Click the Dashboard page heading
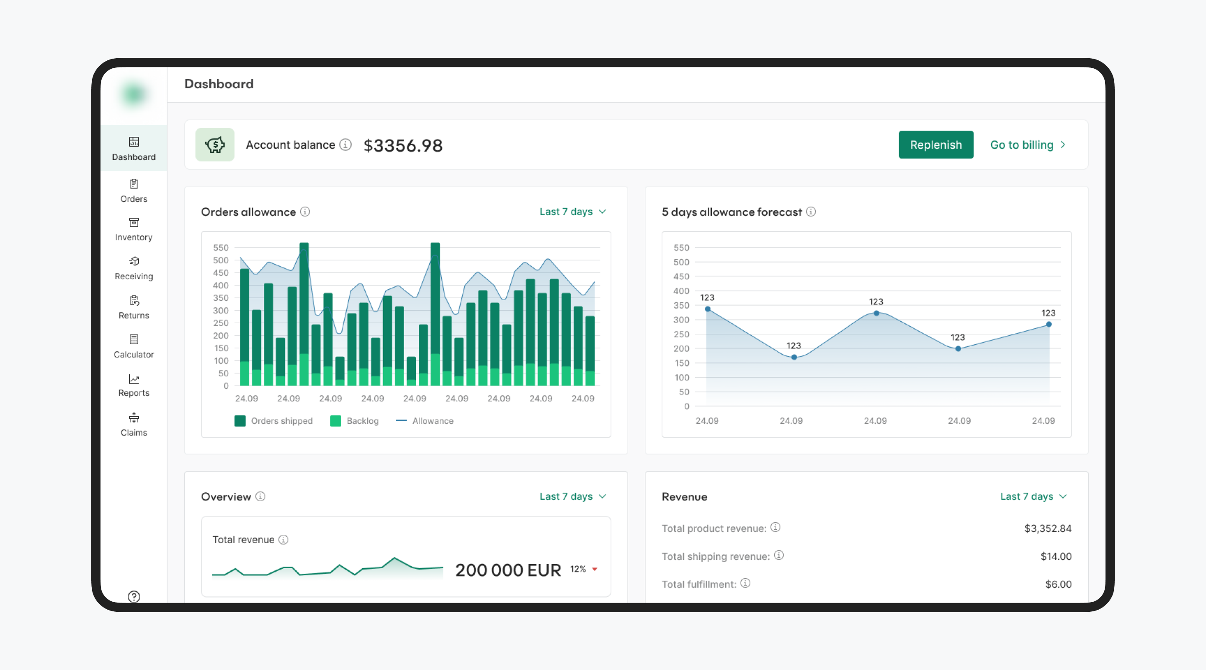 pos(219,84)
